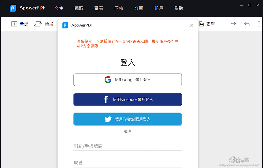263x168 pixels.
Task: Click the Twitter bird icon on the login button
Action: pos(108,119)
